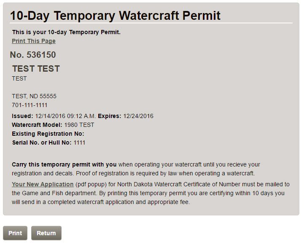
Task: Click the TEST TEST name heading
Action: click(36, 69)
